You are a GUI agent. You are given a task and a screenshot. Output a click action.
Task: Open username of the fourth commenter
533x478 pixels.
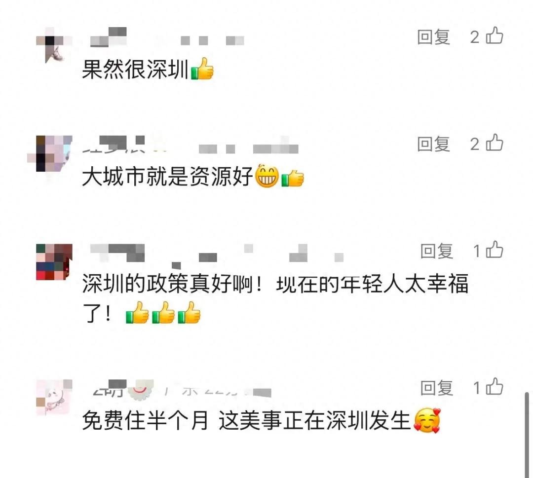[110, 389]
